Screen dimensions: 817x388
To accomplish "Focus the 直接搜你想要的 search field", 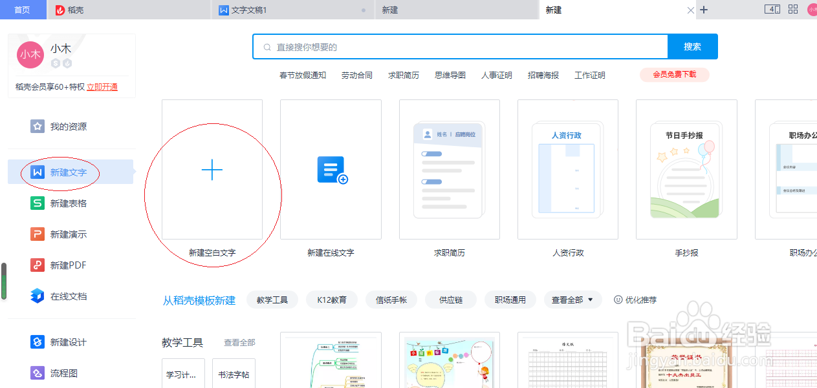I will [x=461, y=46].
